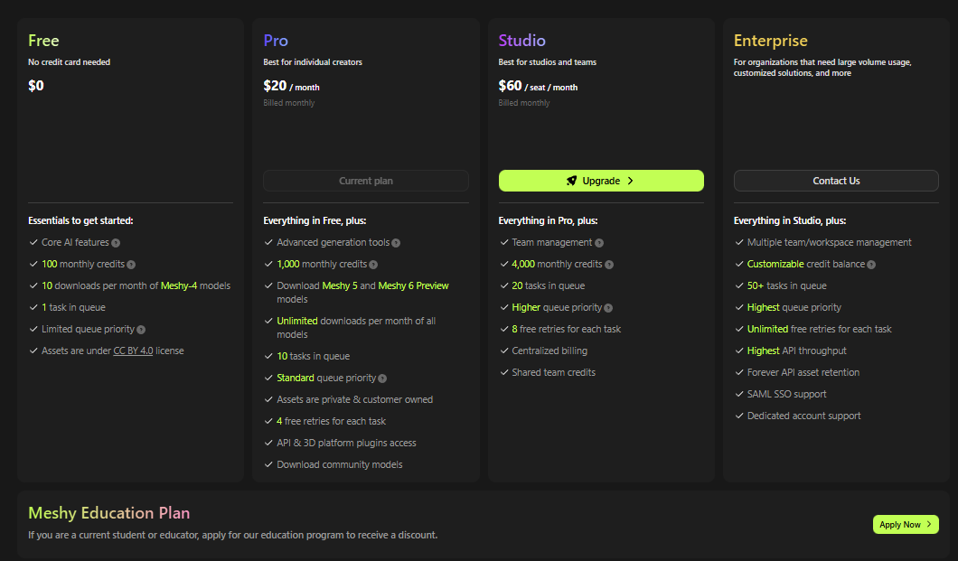Click info icon next to Team management
The image size is (958, 561).
[x=599, y=243]
